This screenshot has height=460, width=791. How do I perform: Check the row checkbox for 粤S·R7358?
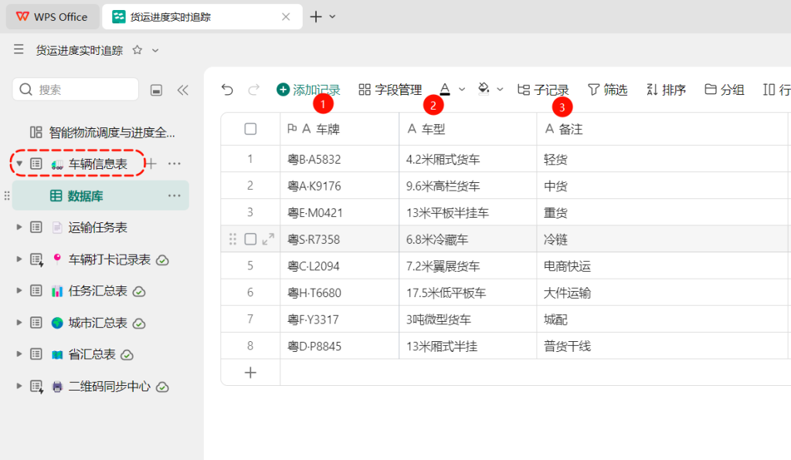[x=250, y=238]
